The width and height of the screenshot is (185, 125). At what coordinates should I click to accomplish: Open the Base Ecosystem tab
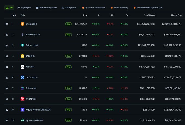tap(47, 8)
